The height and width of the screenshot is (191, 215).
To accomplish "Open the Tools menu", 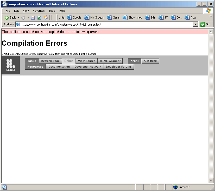I will pos(52,11).
